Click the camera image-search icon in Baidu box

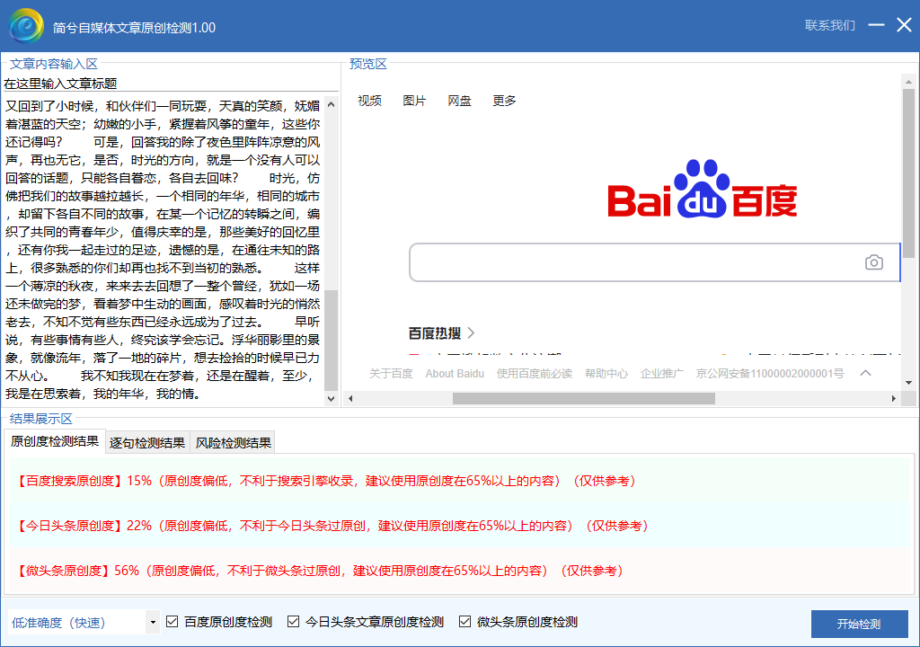pyautogui.click(x=873, y=262)
